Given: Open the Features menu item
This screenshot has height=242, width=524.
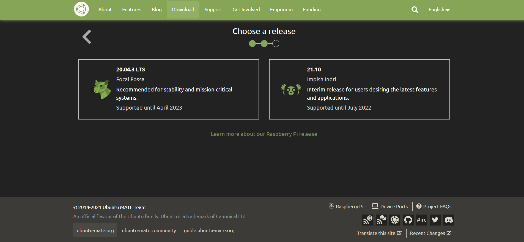Looking at the screenshot, I should (132, 10).
